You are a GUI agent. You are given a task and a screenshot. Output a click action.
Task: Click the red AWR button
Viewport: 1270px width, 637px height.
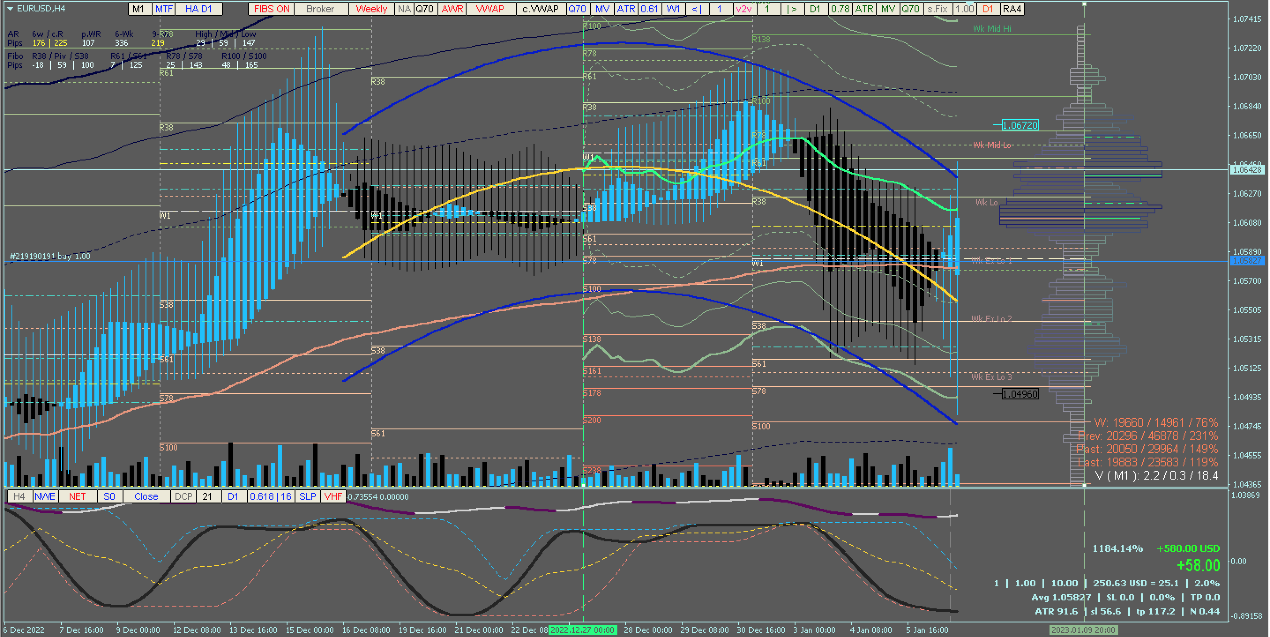(452, 9)
